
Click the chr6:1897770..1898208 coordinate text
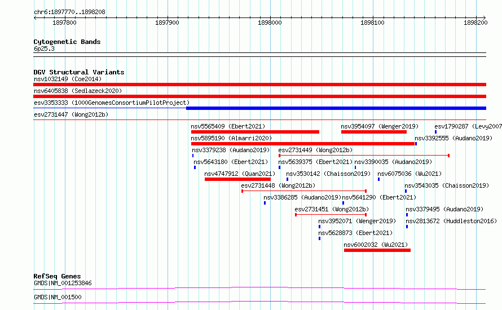click(69, 12)
